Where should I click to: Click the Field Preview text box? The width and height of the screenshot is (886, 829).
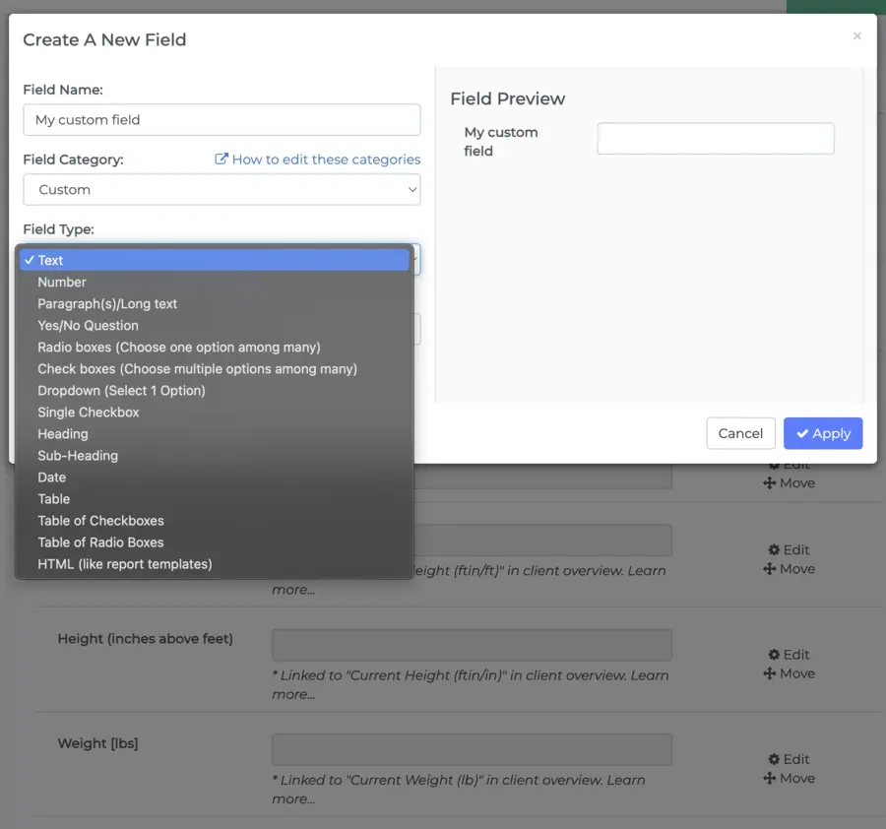[716, 139]
